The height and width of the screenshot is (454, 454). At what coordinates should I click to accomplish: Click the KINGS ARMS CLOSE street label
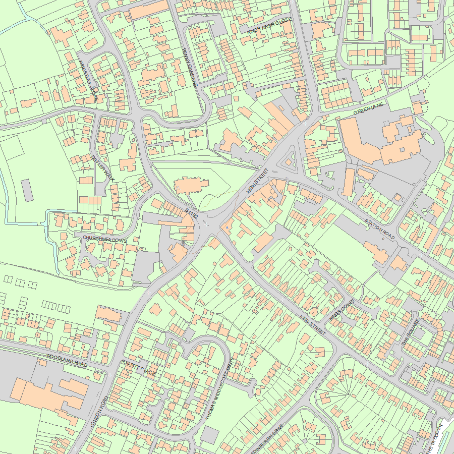[x=269, y=26]
